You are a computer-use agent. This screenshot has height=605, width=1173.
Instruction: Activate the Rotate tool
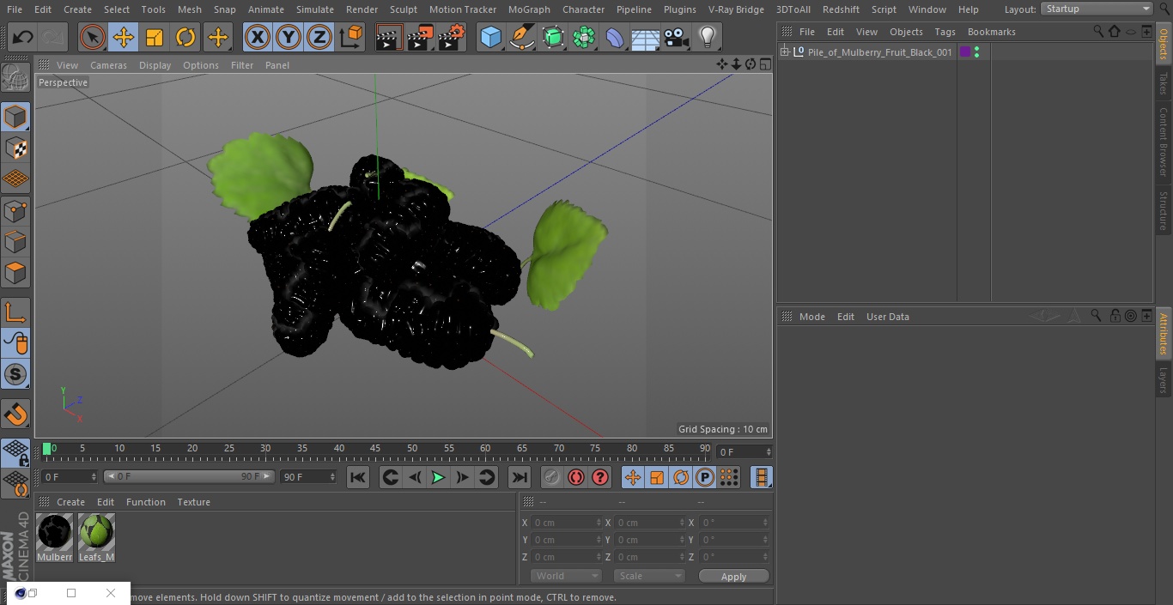click(x=185, y=37)
